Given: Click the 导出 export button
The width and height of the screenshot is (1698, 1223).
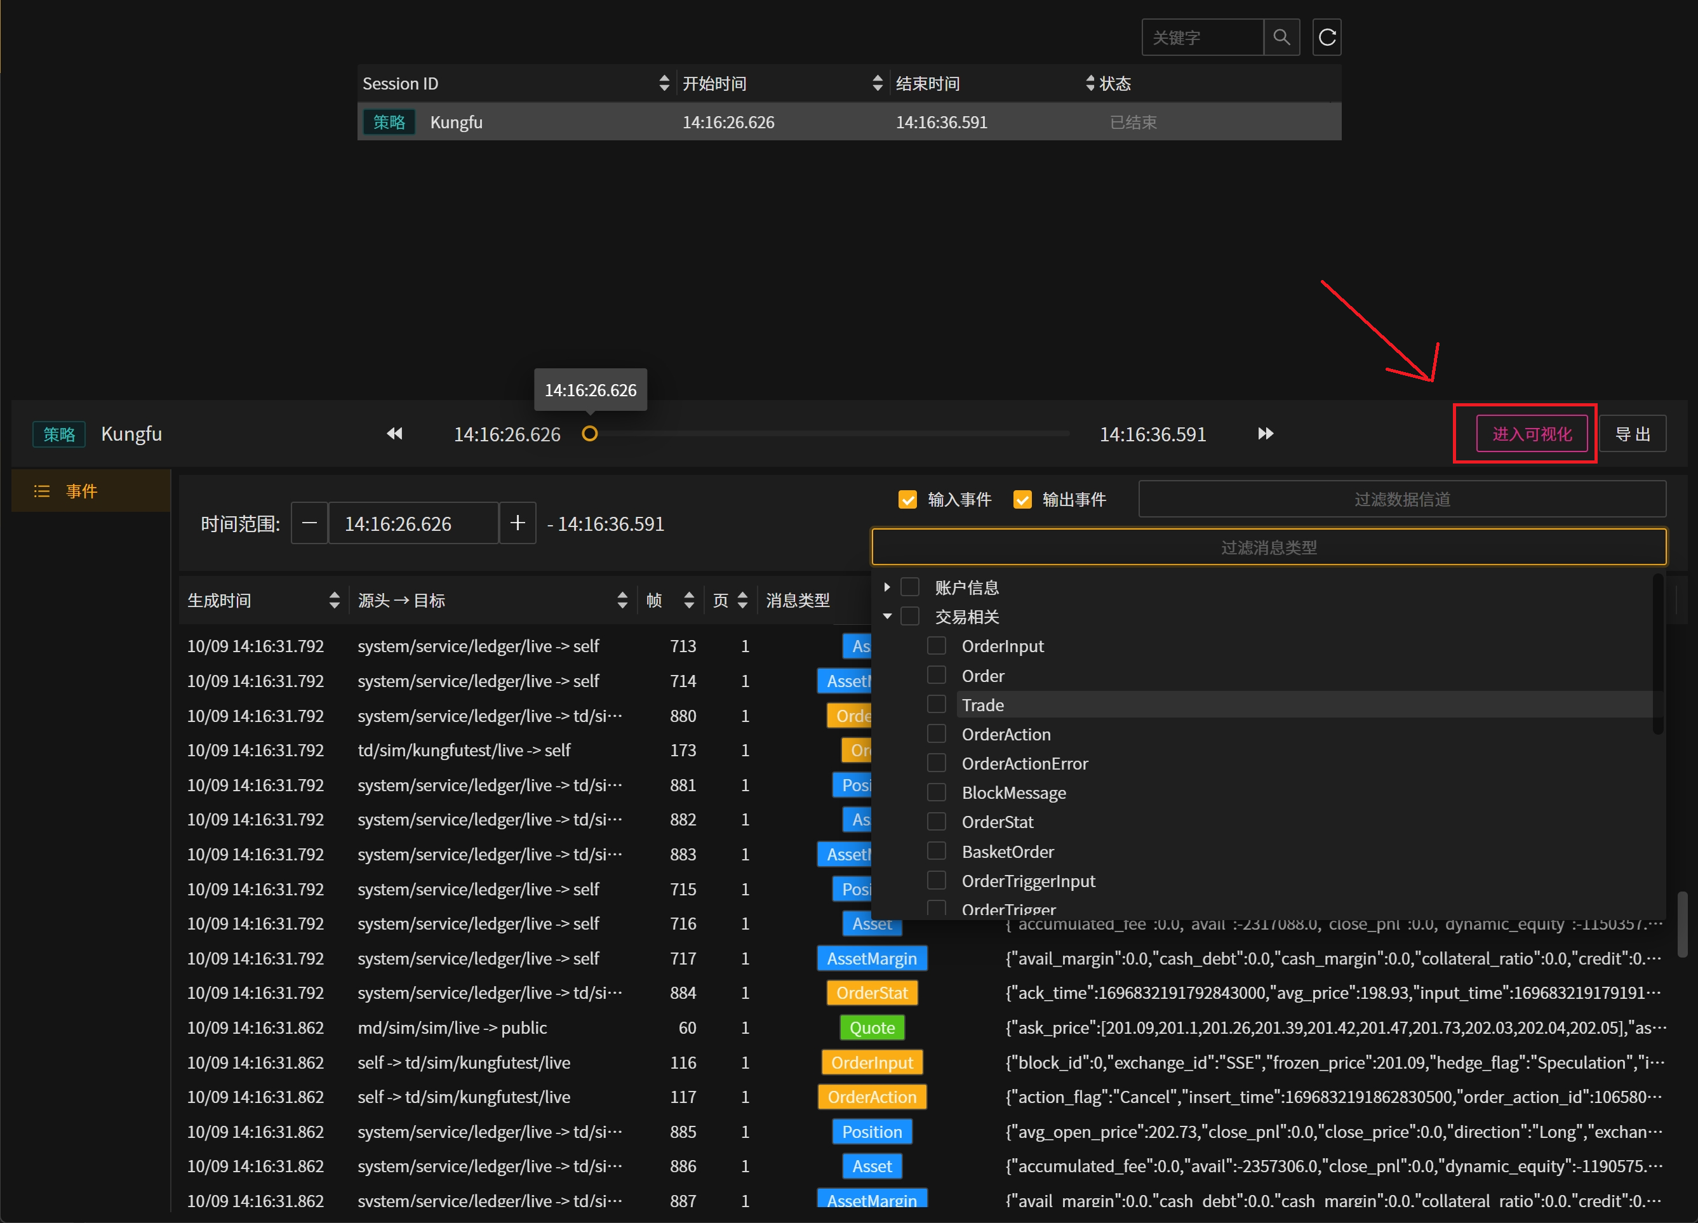Looking at the screenshot, I should [x=1632, y=434].
